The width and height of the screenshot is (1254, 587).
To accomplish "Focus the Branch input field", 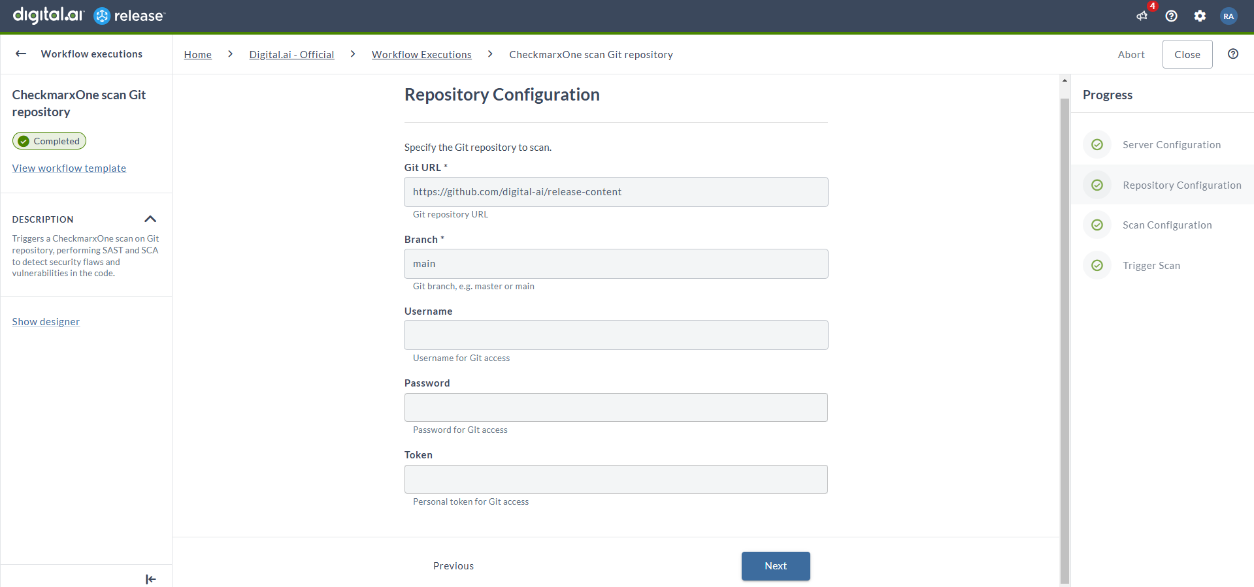I will 616,264.
